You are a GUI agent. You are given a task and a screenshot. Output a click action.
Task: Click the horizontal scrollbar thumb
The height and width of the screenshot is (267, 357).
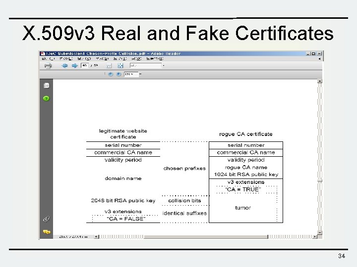206,237
